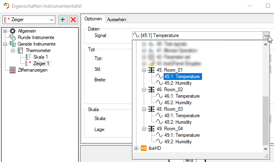This screenshot has width=274, height=162.
Task: Select the Allgemein gear icon
Action: point(13,31)
